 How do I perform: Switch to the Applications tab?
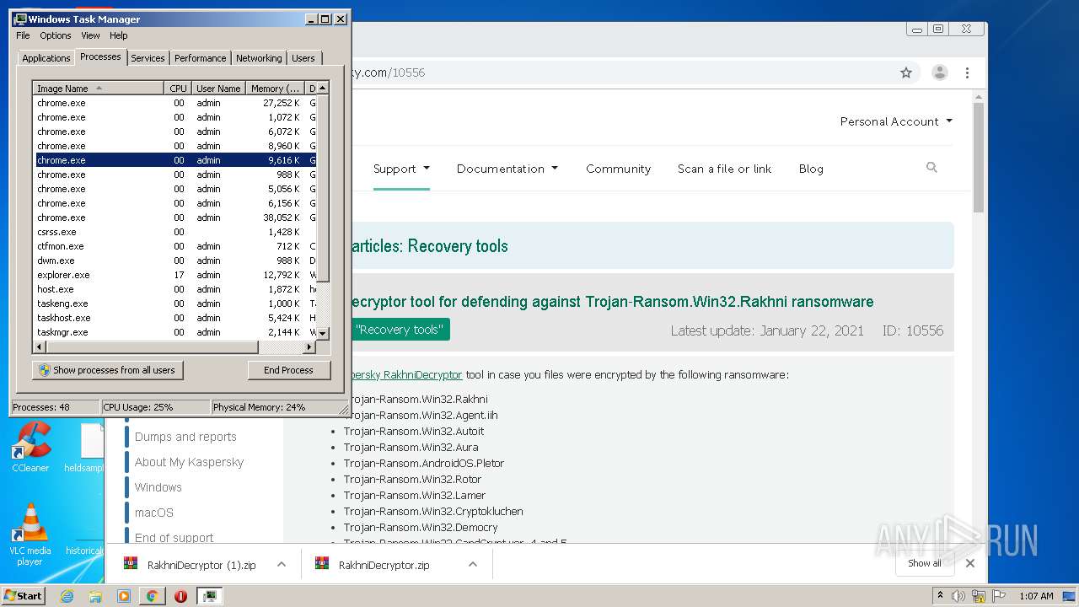pyautogui.click(x=46, y=58)
